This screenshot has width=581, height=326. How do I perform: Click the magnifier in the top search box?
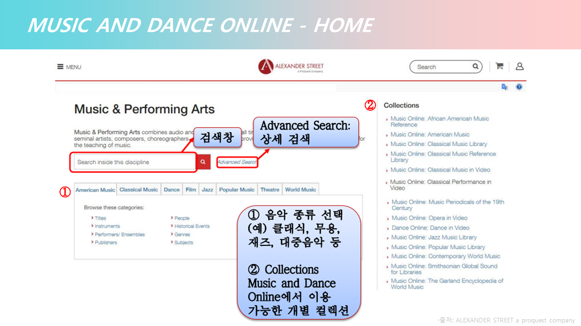point(475,67)
